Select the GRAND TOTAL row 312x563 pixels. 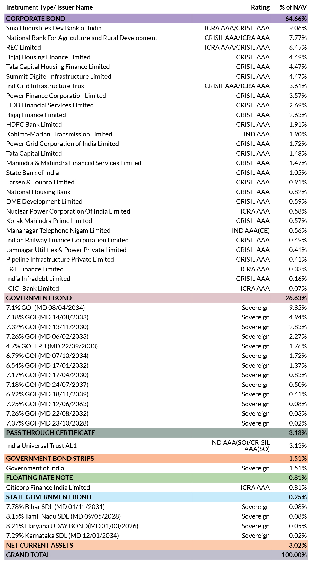pos(156,555)
